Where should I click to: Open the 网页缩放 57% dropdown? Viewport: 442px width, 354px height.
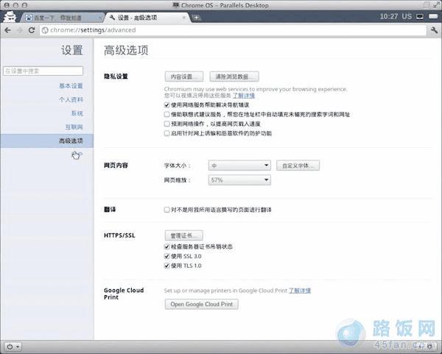[x=239, y=180]
